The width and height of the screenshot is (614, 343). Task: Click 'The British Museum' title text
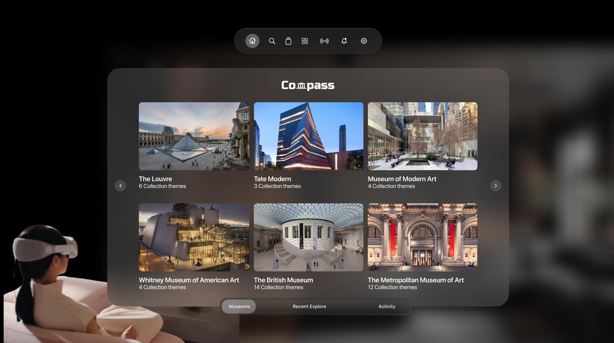point(283,280)
